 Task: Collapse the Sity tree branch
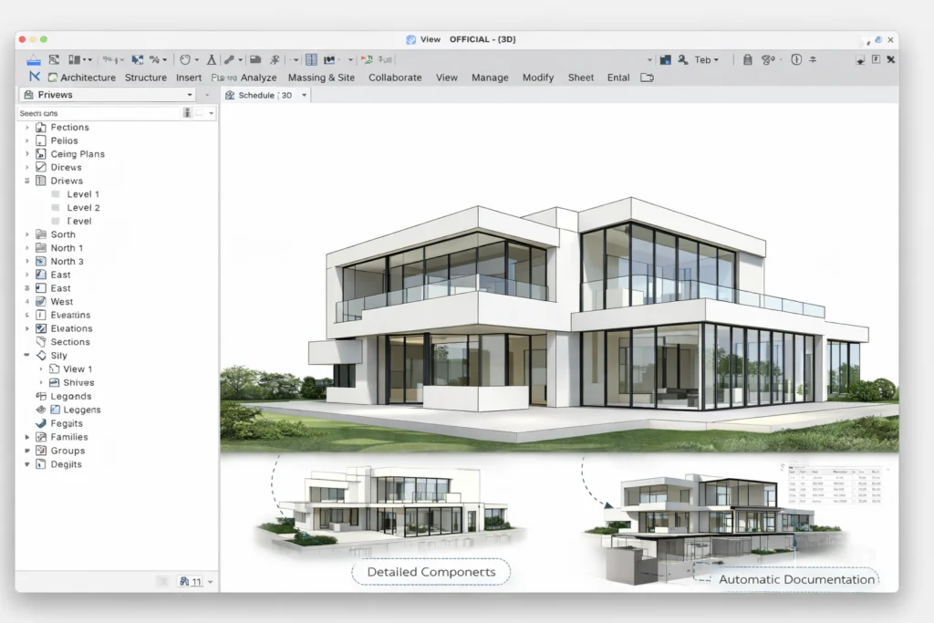(x=27, y=355)
